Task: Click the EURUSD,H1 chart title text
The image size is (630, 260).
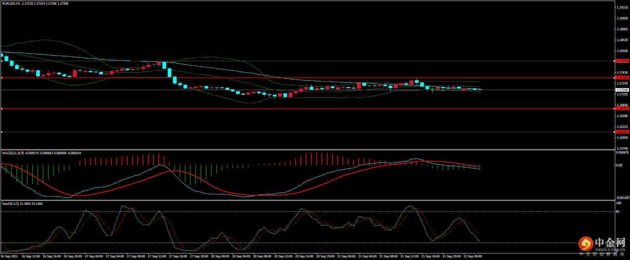Action: pyautogui.click(x=11, y=4)
